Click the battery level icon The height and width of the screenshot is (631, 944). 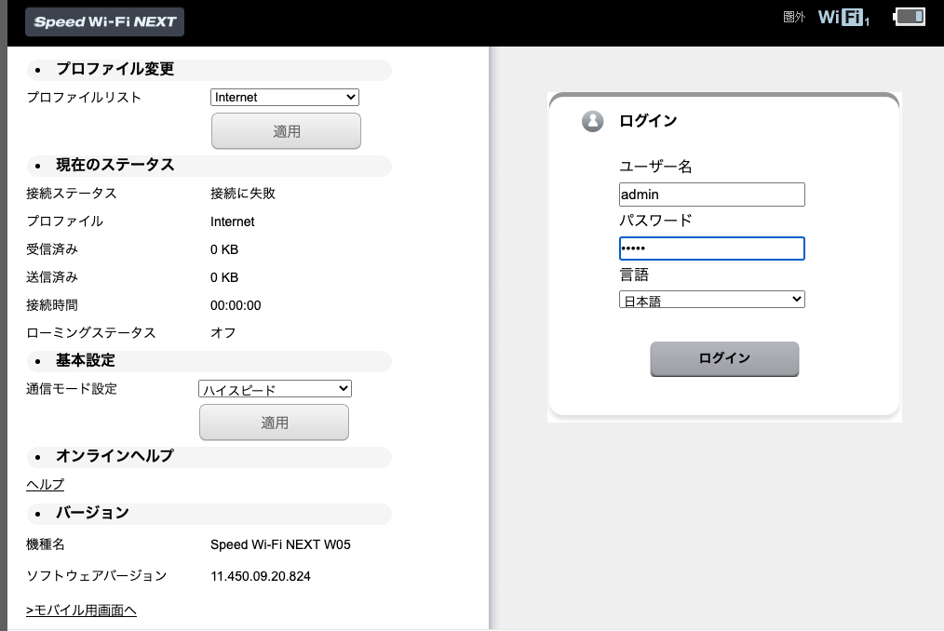pyautogui.click(x=910, y=16)
